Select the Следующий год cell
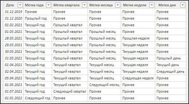 coord(38,98)
